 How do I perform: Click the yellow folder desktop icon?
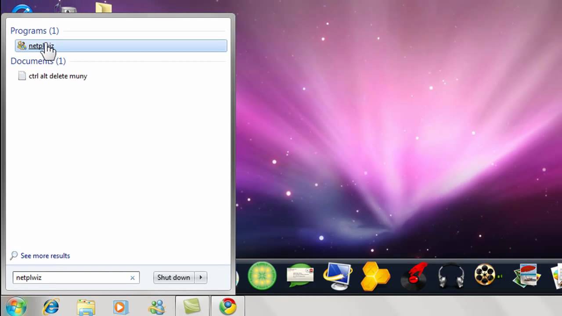point(104,7)
